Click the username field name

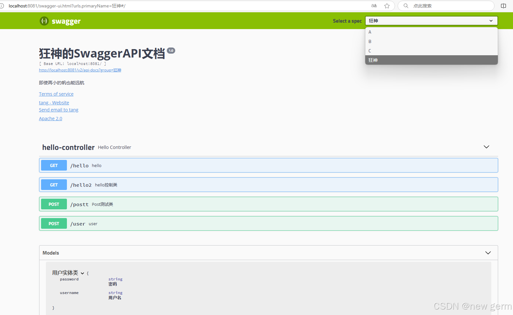click(69, 293)
